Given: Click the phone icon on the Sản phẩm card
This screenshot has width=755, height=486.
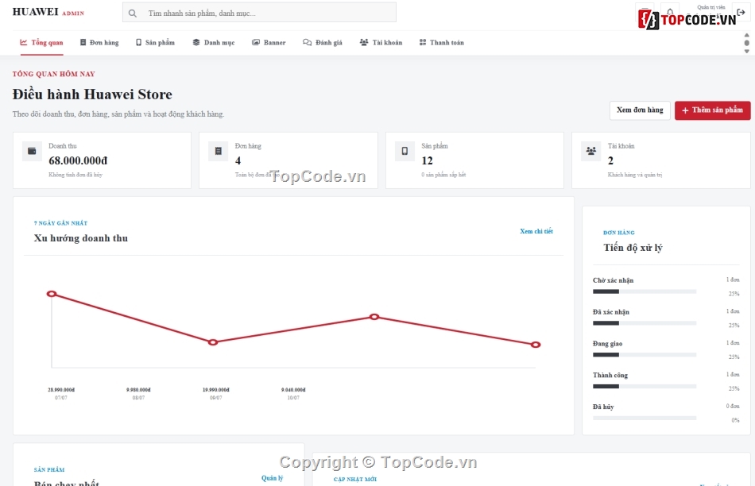Looking at the screenshot, I should coord(405,151).
